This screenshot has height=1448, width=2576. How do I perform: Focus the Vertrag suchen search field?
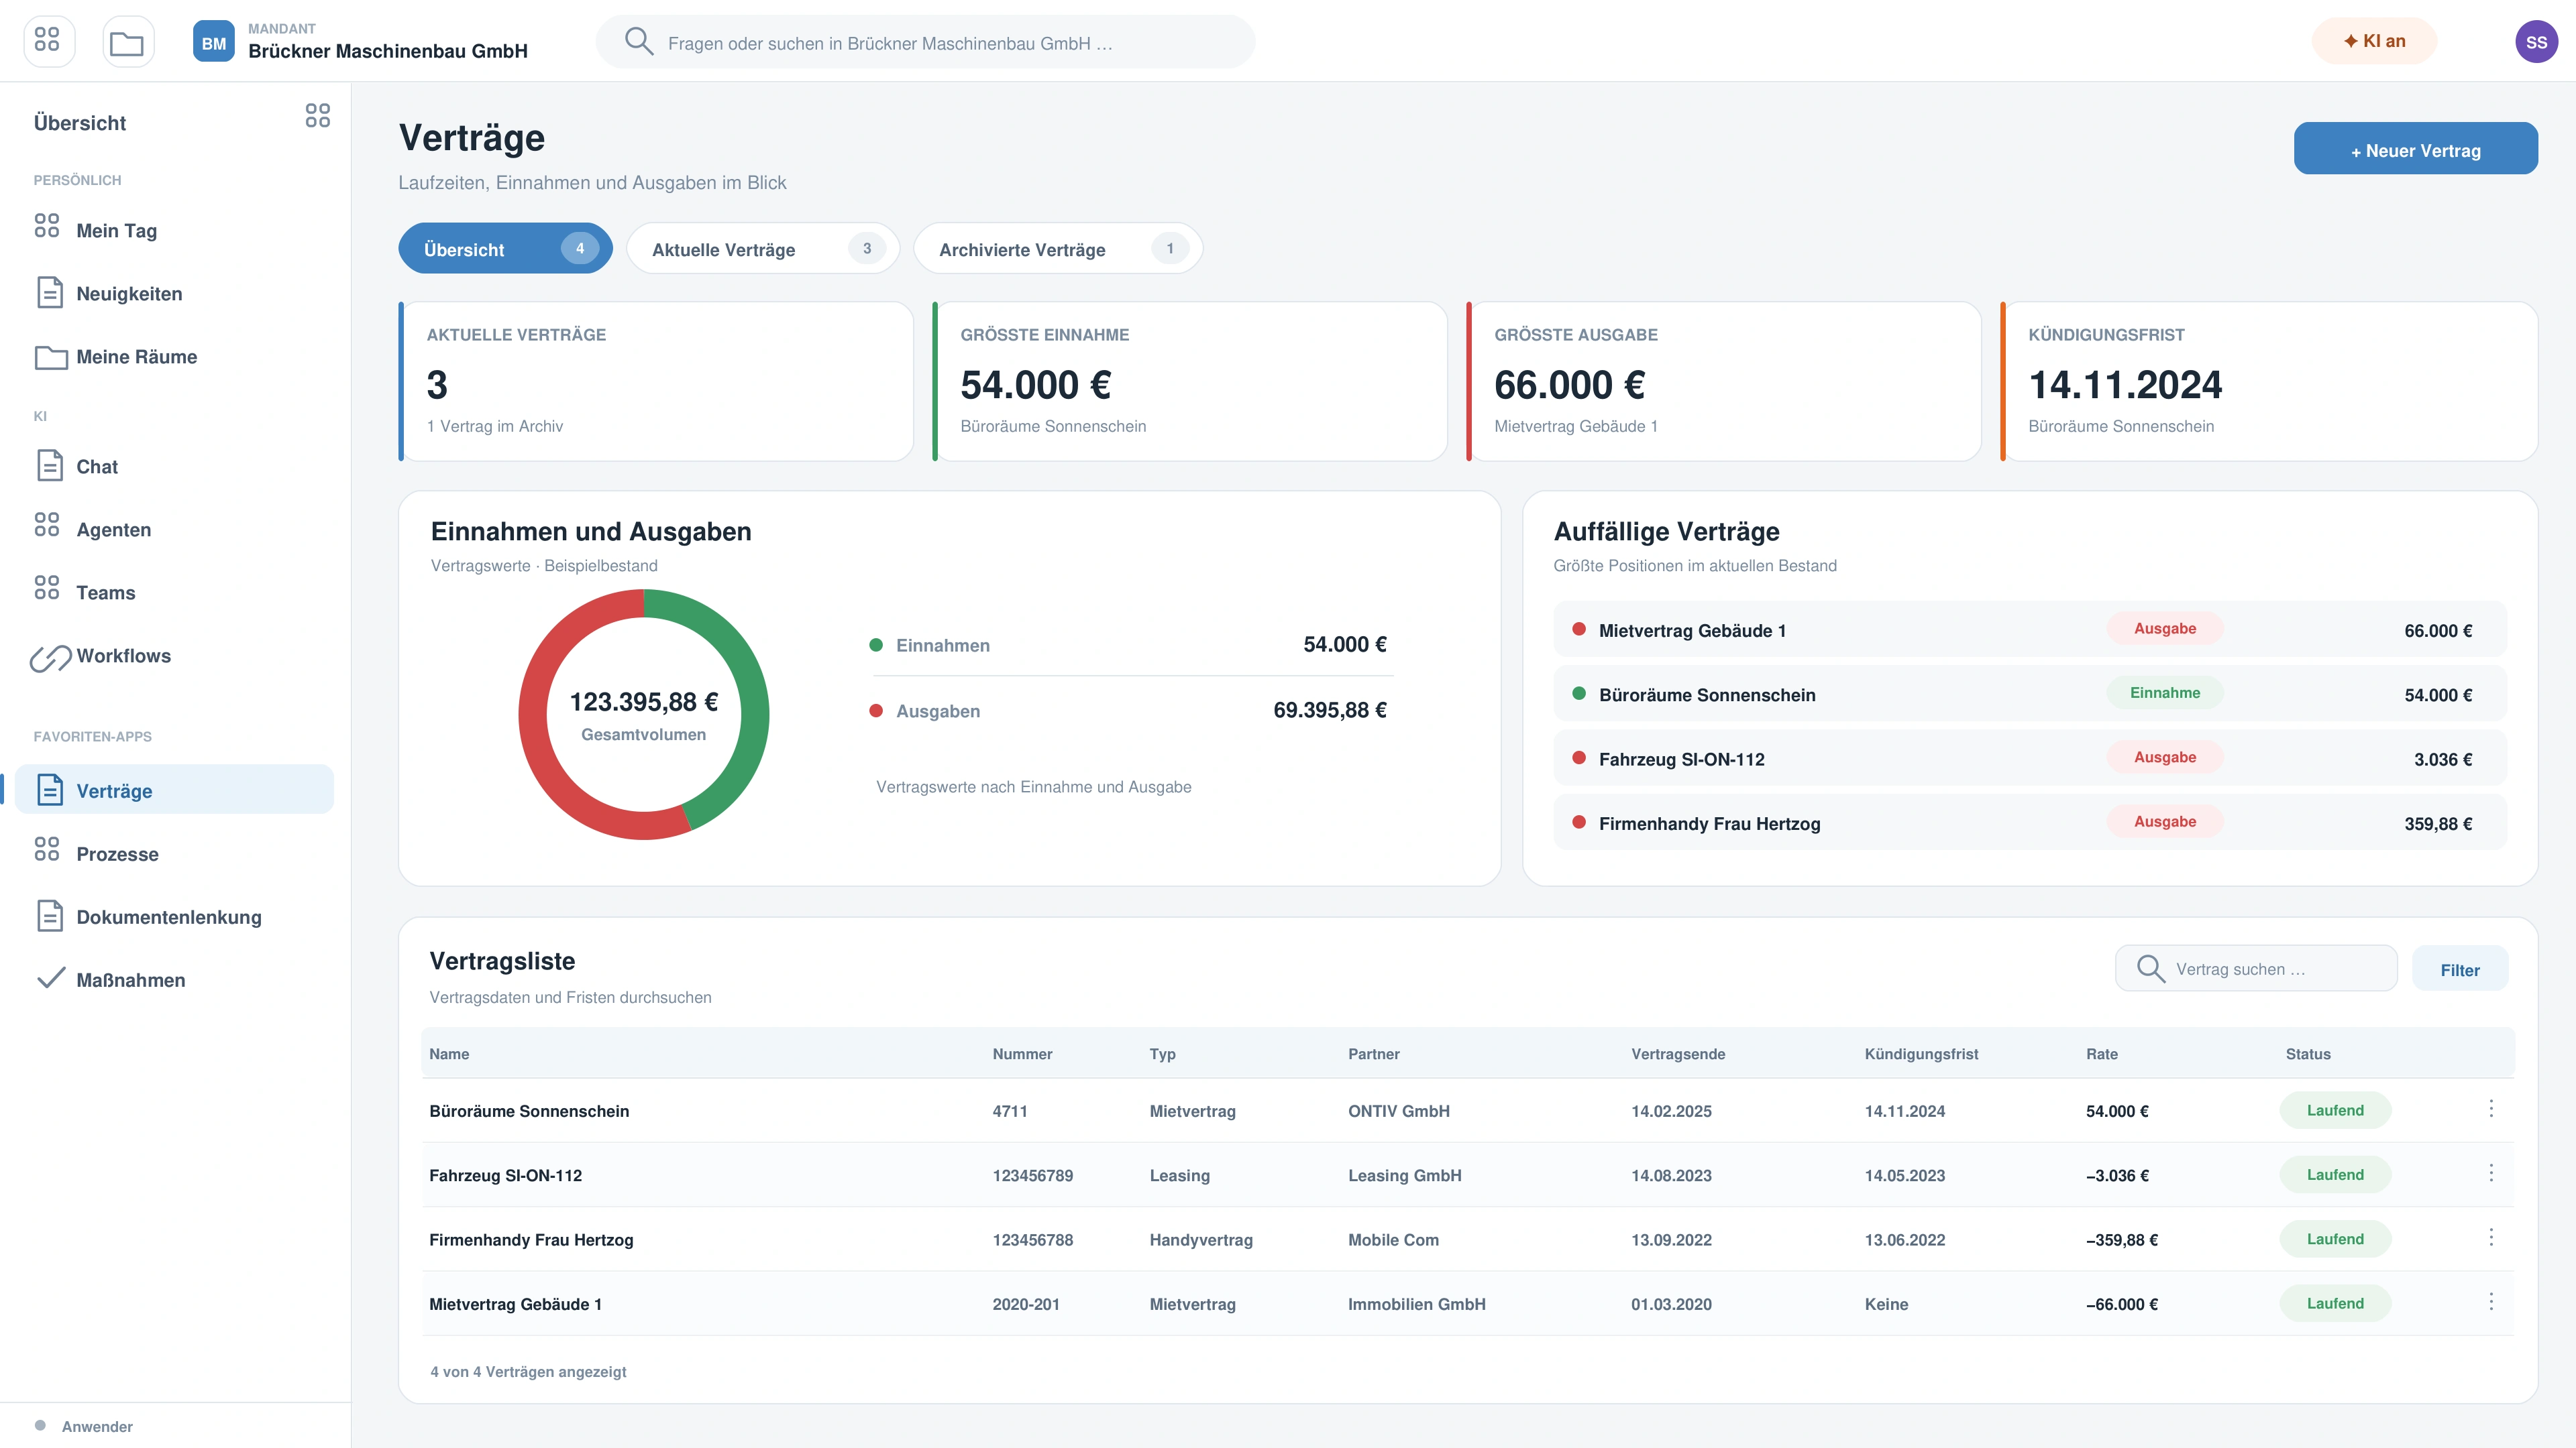pyautogui.click(x=2256, y=968)
